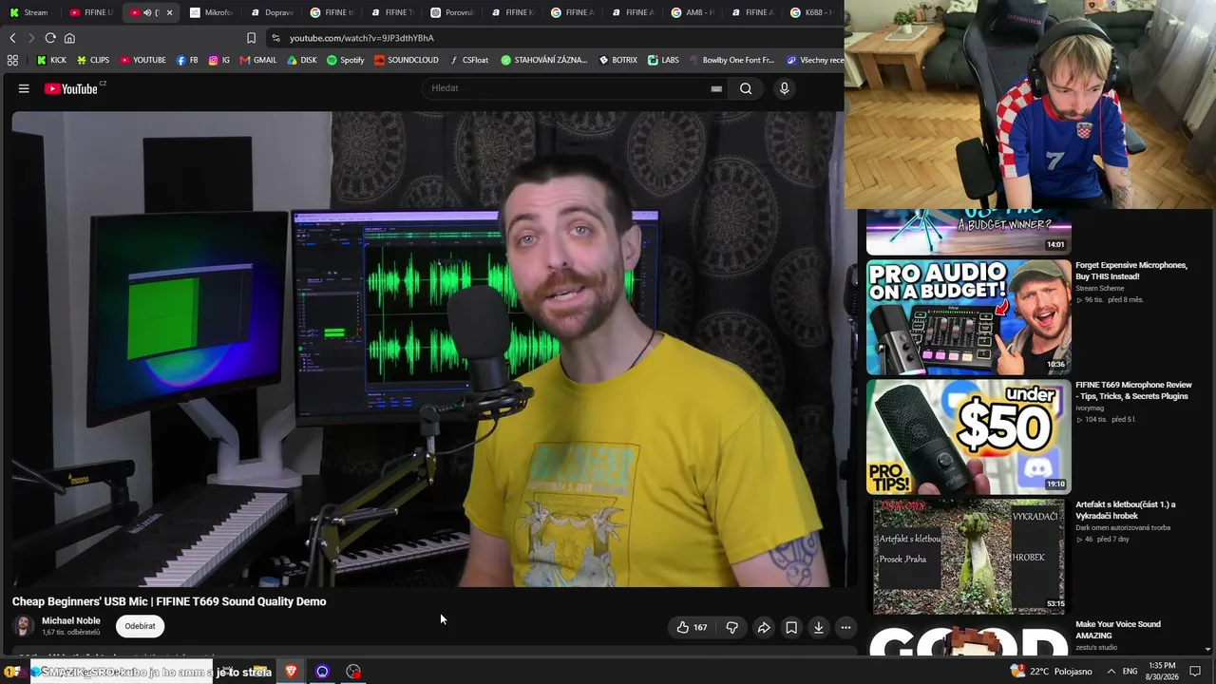1216x684 pixels.
Task: Click the YouTube search magnifier button
Action: click(746, 88)
